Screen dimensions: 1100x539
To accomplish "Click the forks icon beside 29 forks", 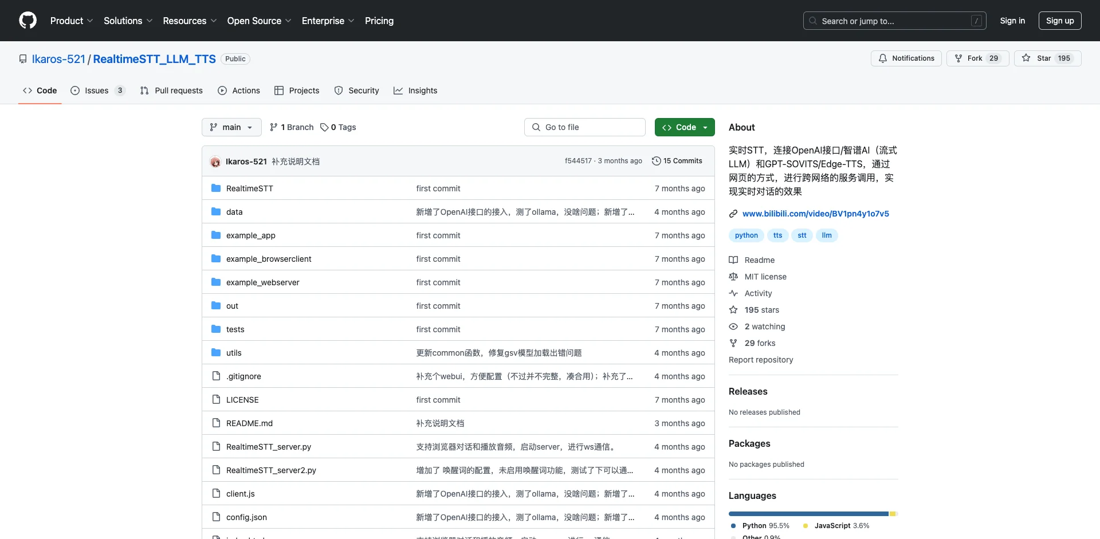I will click(733, 343).
